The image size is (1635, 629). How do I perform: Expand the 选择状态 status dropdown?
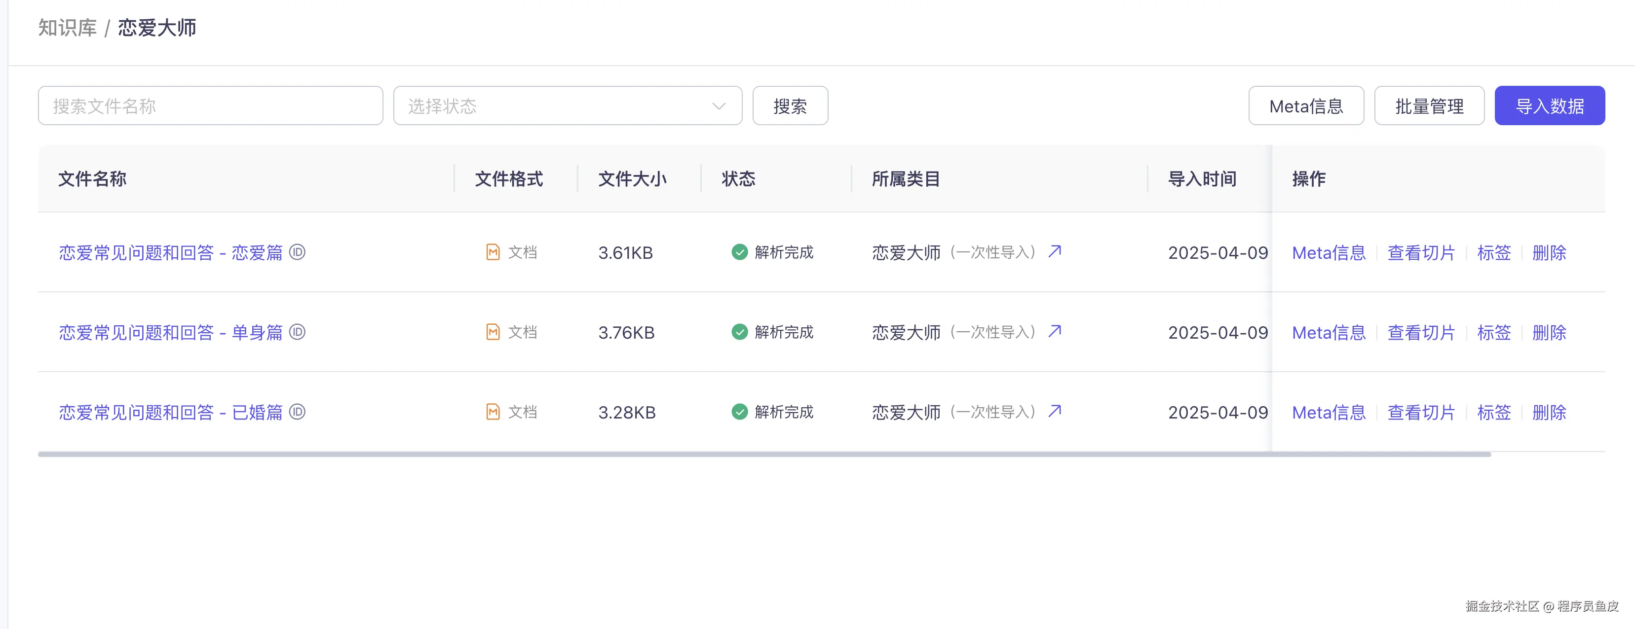[568, 106]
